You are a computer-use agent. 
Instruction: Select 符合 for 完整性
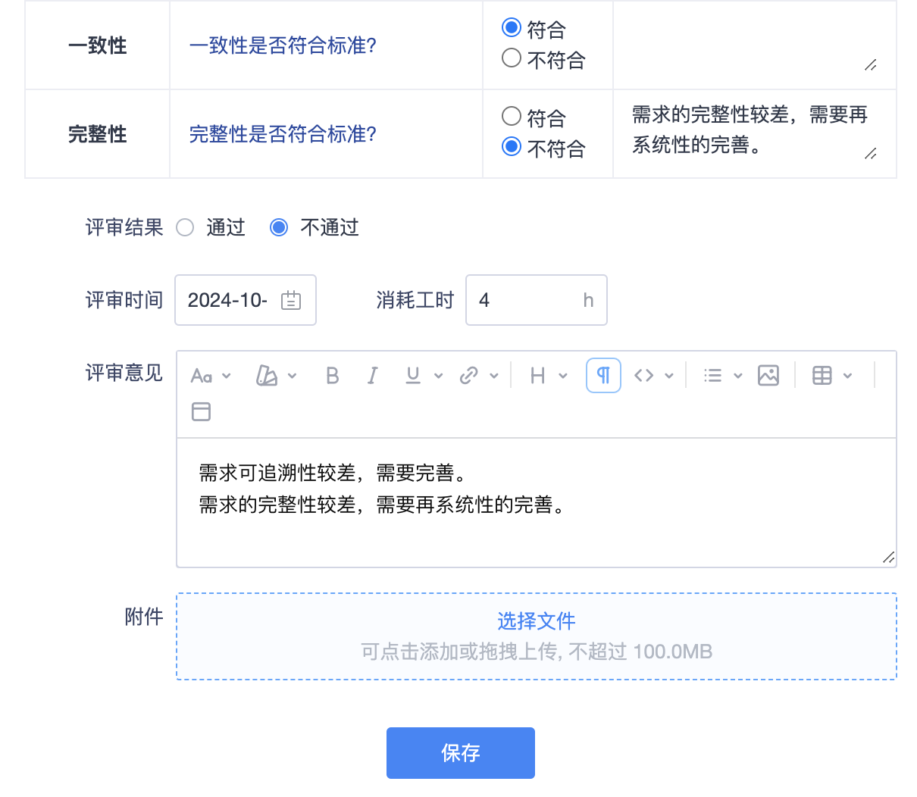pos(512,116)
